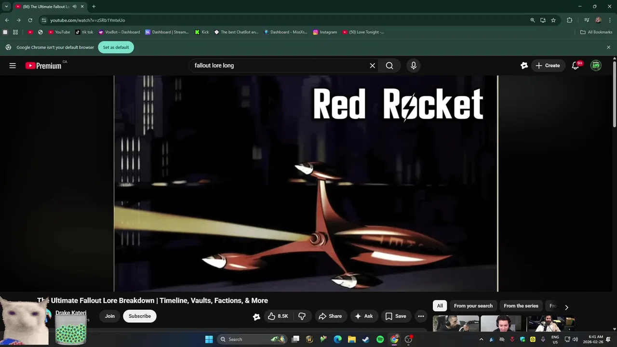Screen dimensions: 617x347
Task: Go back to the previous page
Action: coord(7,20)
